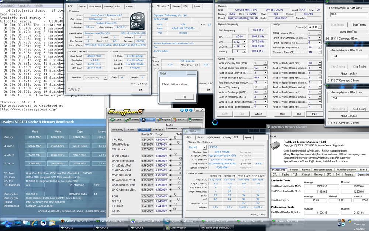The height and width of the screenshot is (231, 369).
Task: Open the EasyTune6 Memory tab
Action: tap(132, 120)
